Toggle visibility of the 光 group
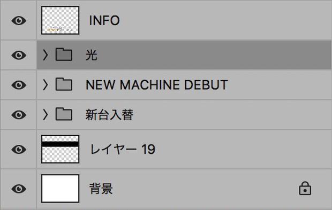332x210 pixels. coord(19,55)
